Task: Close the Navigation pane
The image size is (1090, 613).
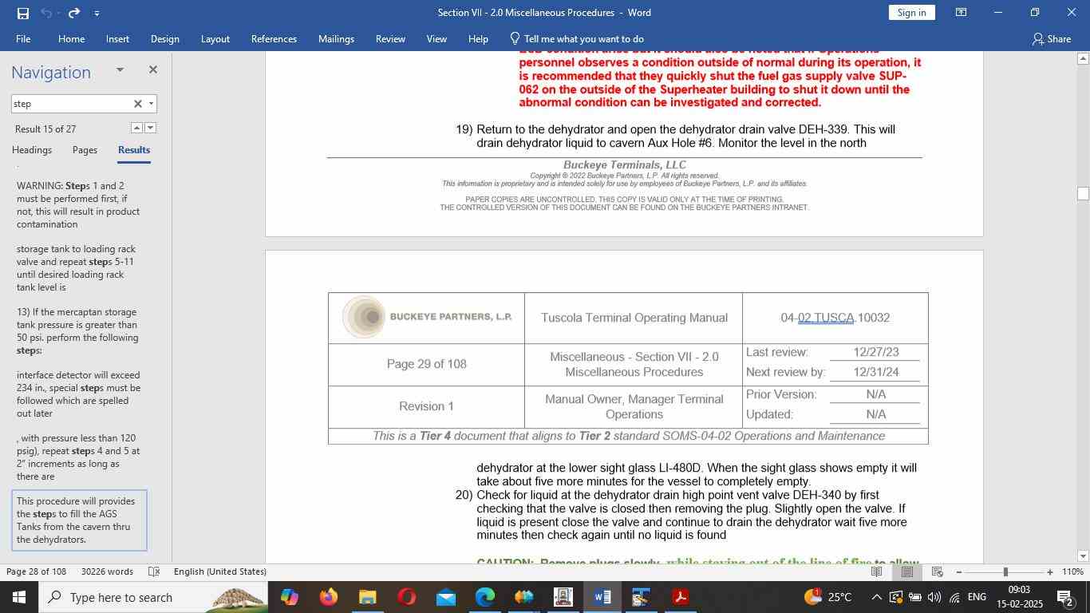Action: [152, 70]
